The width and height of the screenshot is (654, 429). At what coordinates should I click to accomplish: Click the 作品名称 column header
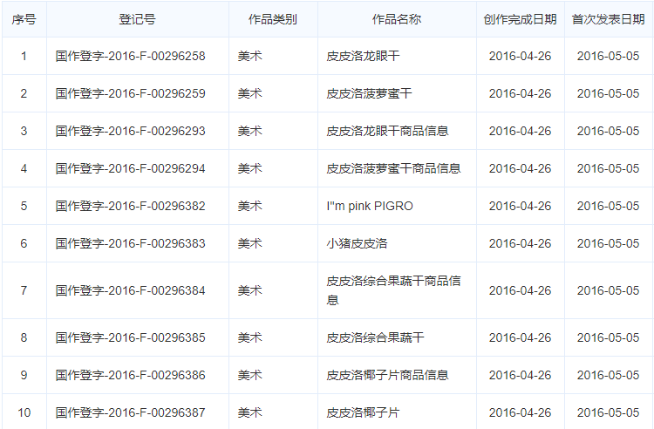coord(397,19)
